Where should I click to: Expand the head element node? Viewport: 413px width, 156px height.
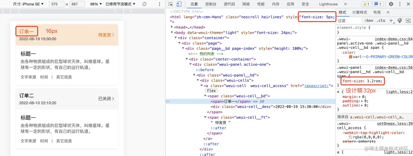(x=172, y=27)
